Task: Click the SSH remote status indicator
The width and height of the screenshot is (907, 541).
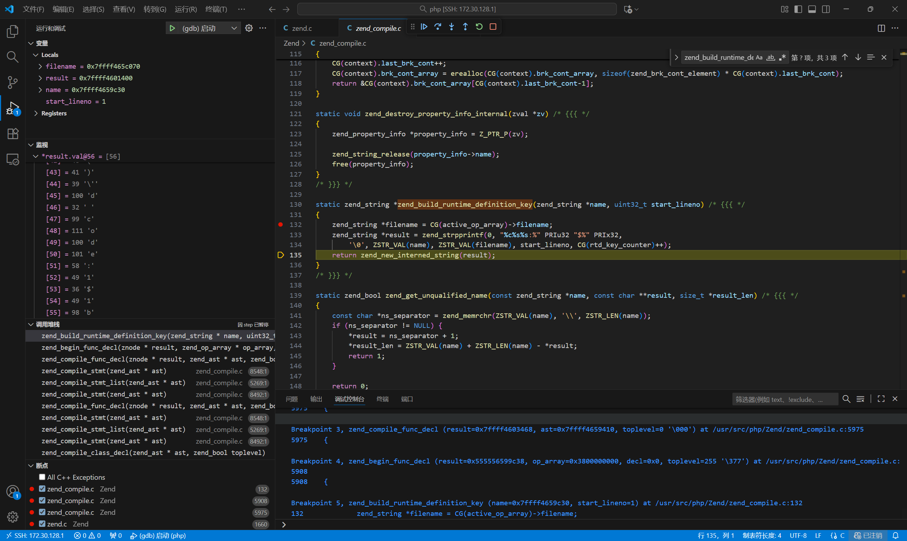Action: [35, 536]
